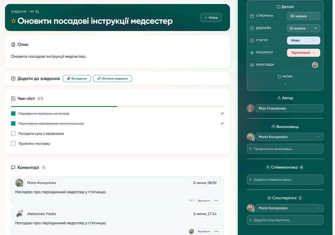The height and width of the screenshot is (235, 335).
Task: Check Прийняти поставку item
Action: click(x=13, y=143)
